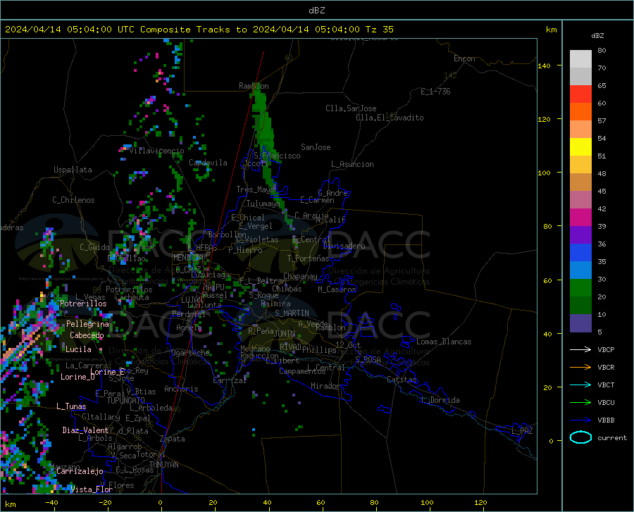Click the Carrizalejo label
634x512 pixels.
pyautogui.click(x=80, y=471)
